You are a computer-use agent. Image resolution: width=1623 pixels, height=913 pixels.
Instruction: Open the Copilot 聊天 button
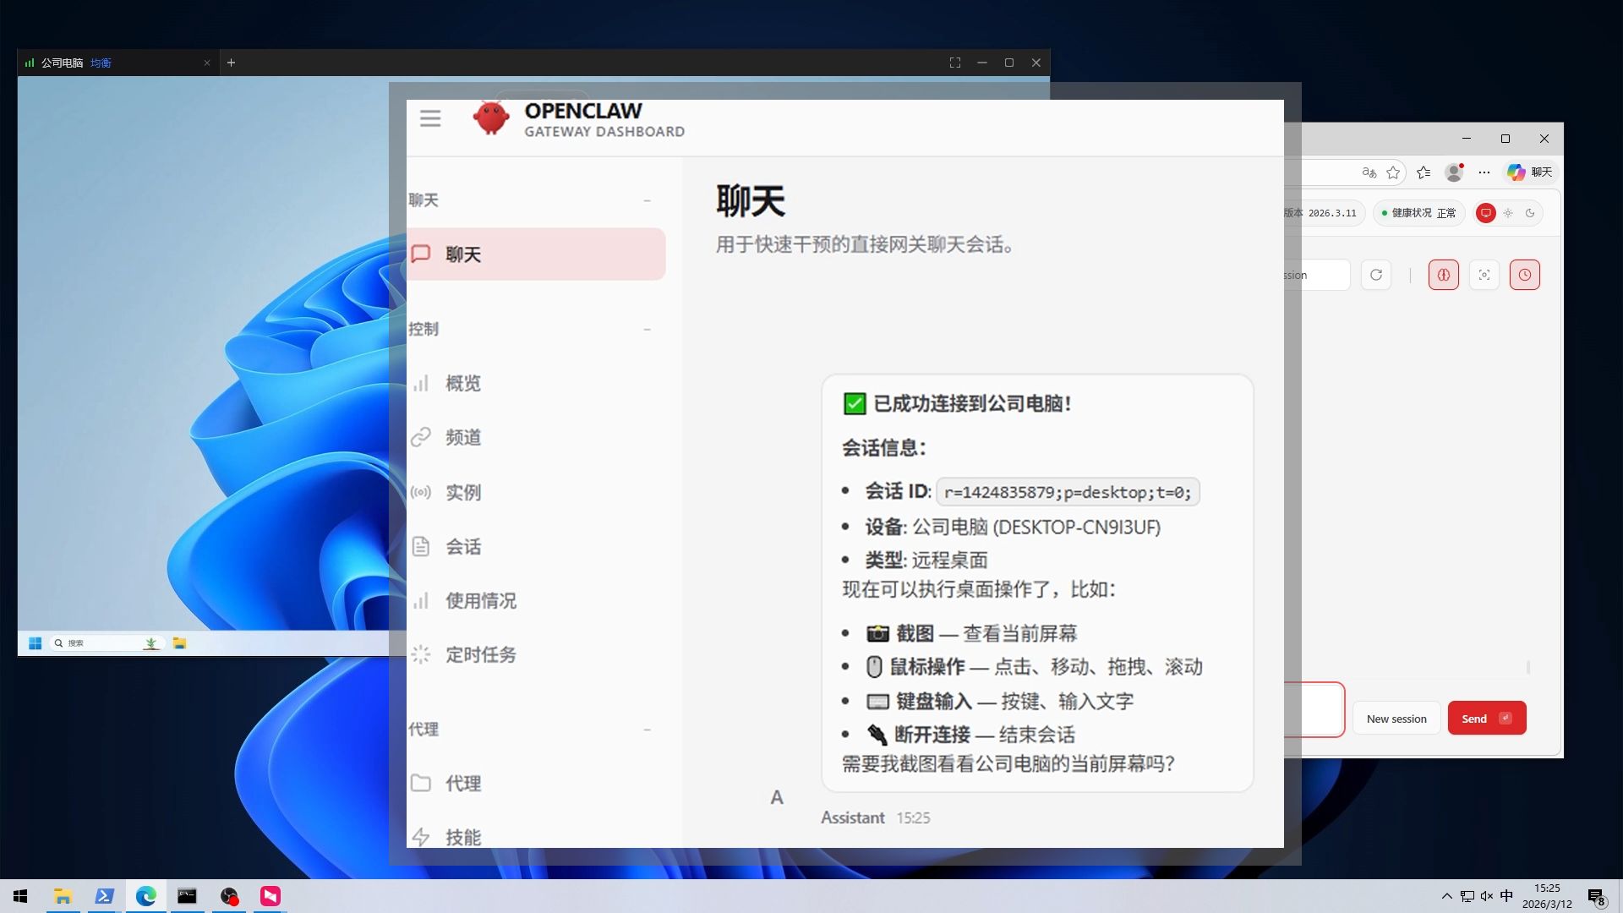point(1530,172)
